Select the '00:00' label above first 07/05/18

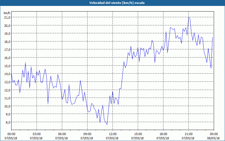coord(11,134)
